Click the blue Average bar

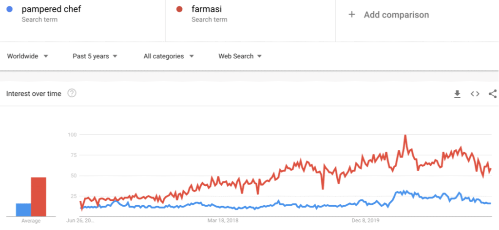point(23,210)
